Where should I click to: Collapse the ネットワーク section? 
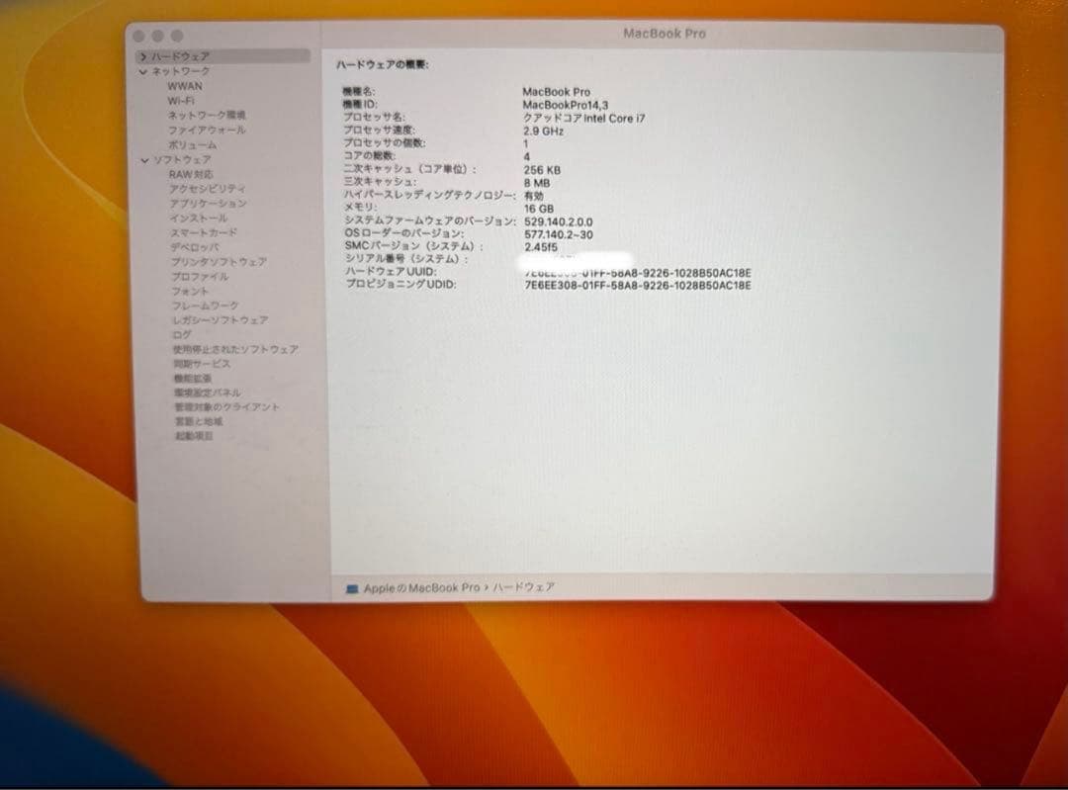click(x=142, y=71)
